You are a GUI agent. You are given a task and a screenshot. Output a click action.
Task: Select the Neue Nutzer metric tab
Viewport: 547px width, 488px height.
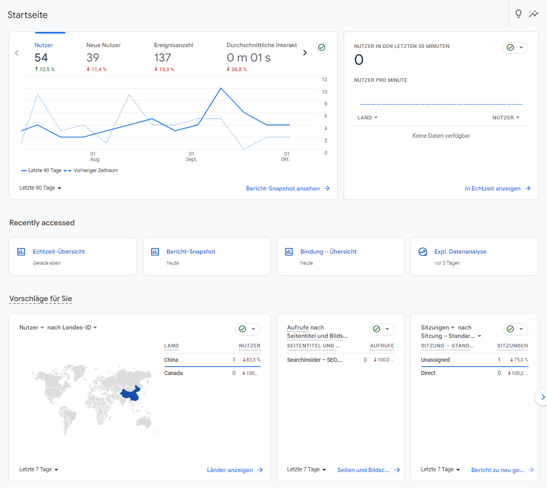click(x=103, y=57)
